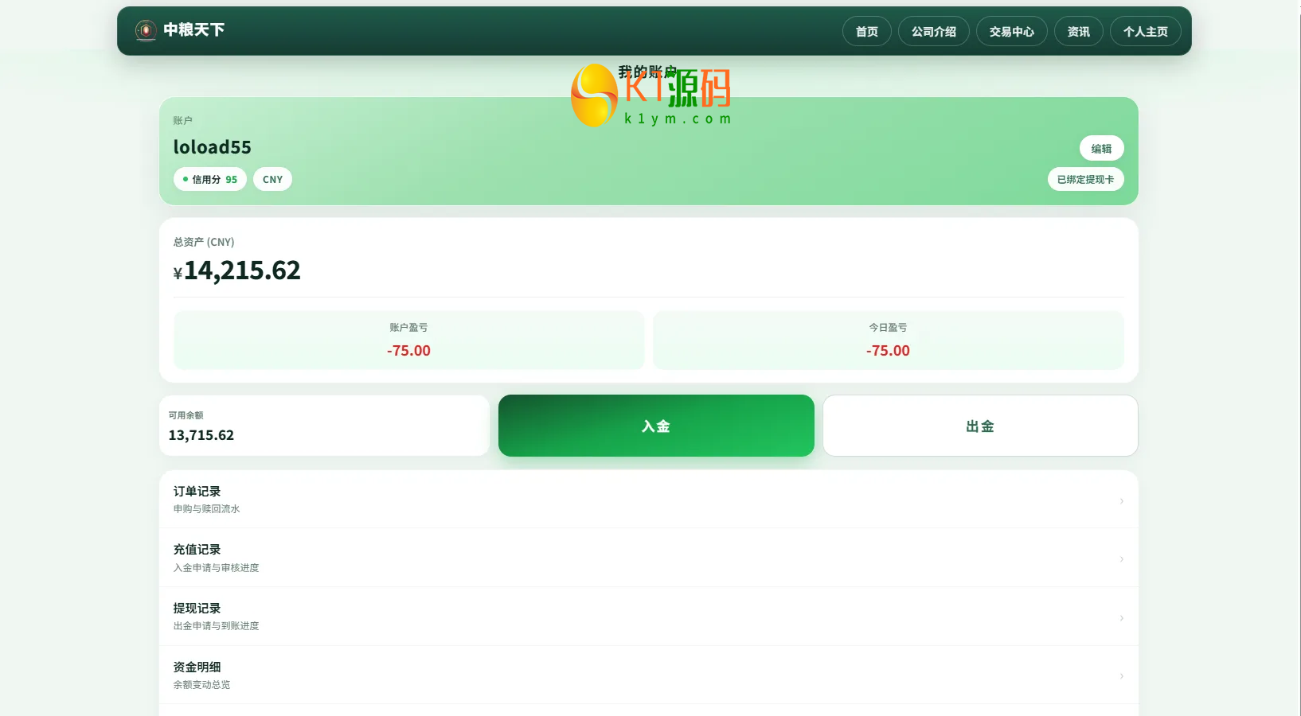Expand the chevron on the 资金明细 row
1301x716 pixels.
click(x=1121, y=675)
